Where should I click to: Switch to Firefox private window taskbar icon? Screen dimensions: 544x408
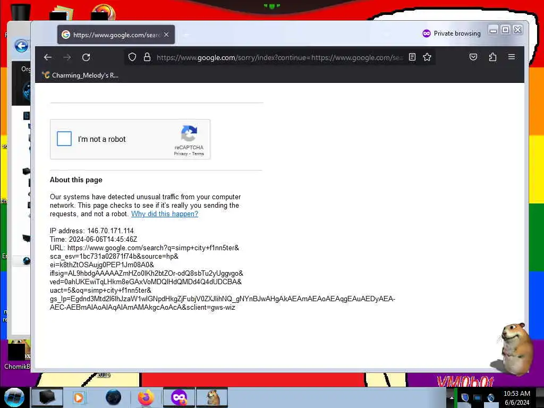coord(179,397)
